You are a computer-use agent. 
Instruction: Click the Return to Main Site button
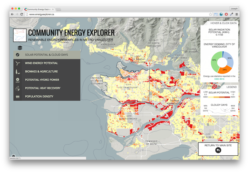coord(218,149)
